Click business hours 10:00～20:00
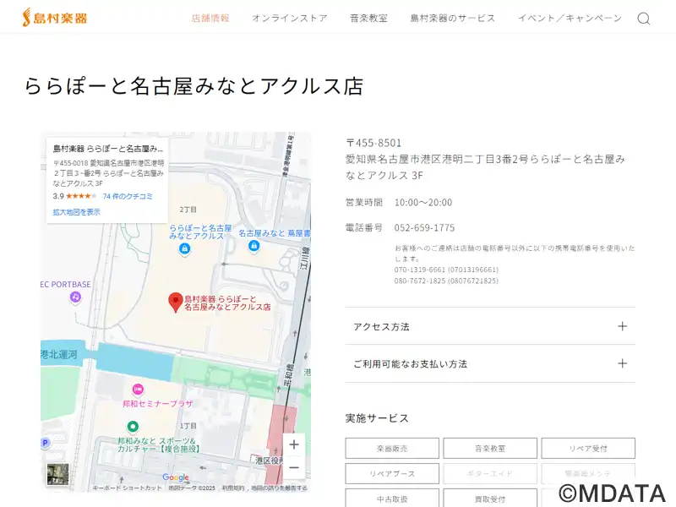This screenshot has width=676, height=507. pos(423,203)
